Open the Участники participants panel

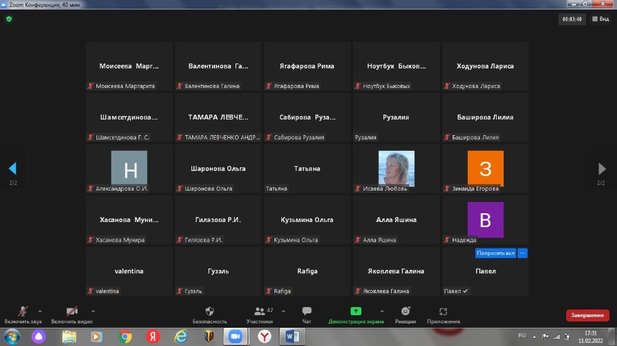click(x=259, y=311)
